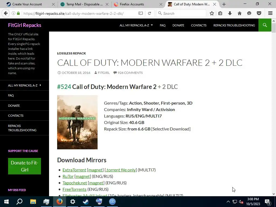The height and width of the screenshot is (207, 276).
Task: Open FAQ in the top navigation
Action: coord(163,25)
